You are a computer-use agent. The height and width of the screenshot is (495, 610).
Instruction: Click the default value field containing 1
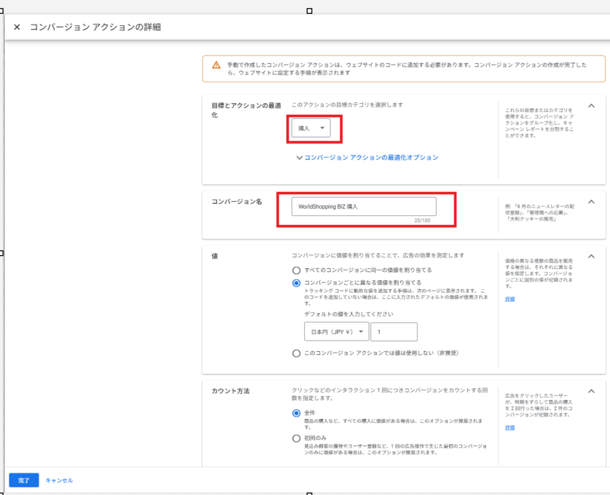394,332
